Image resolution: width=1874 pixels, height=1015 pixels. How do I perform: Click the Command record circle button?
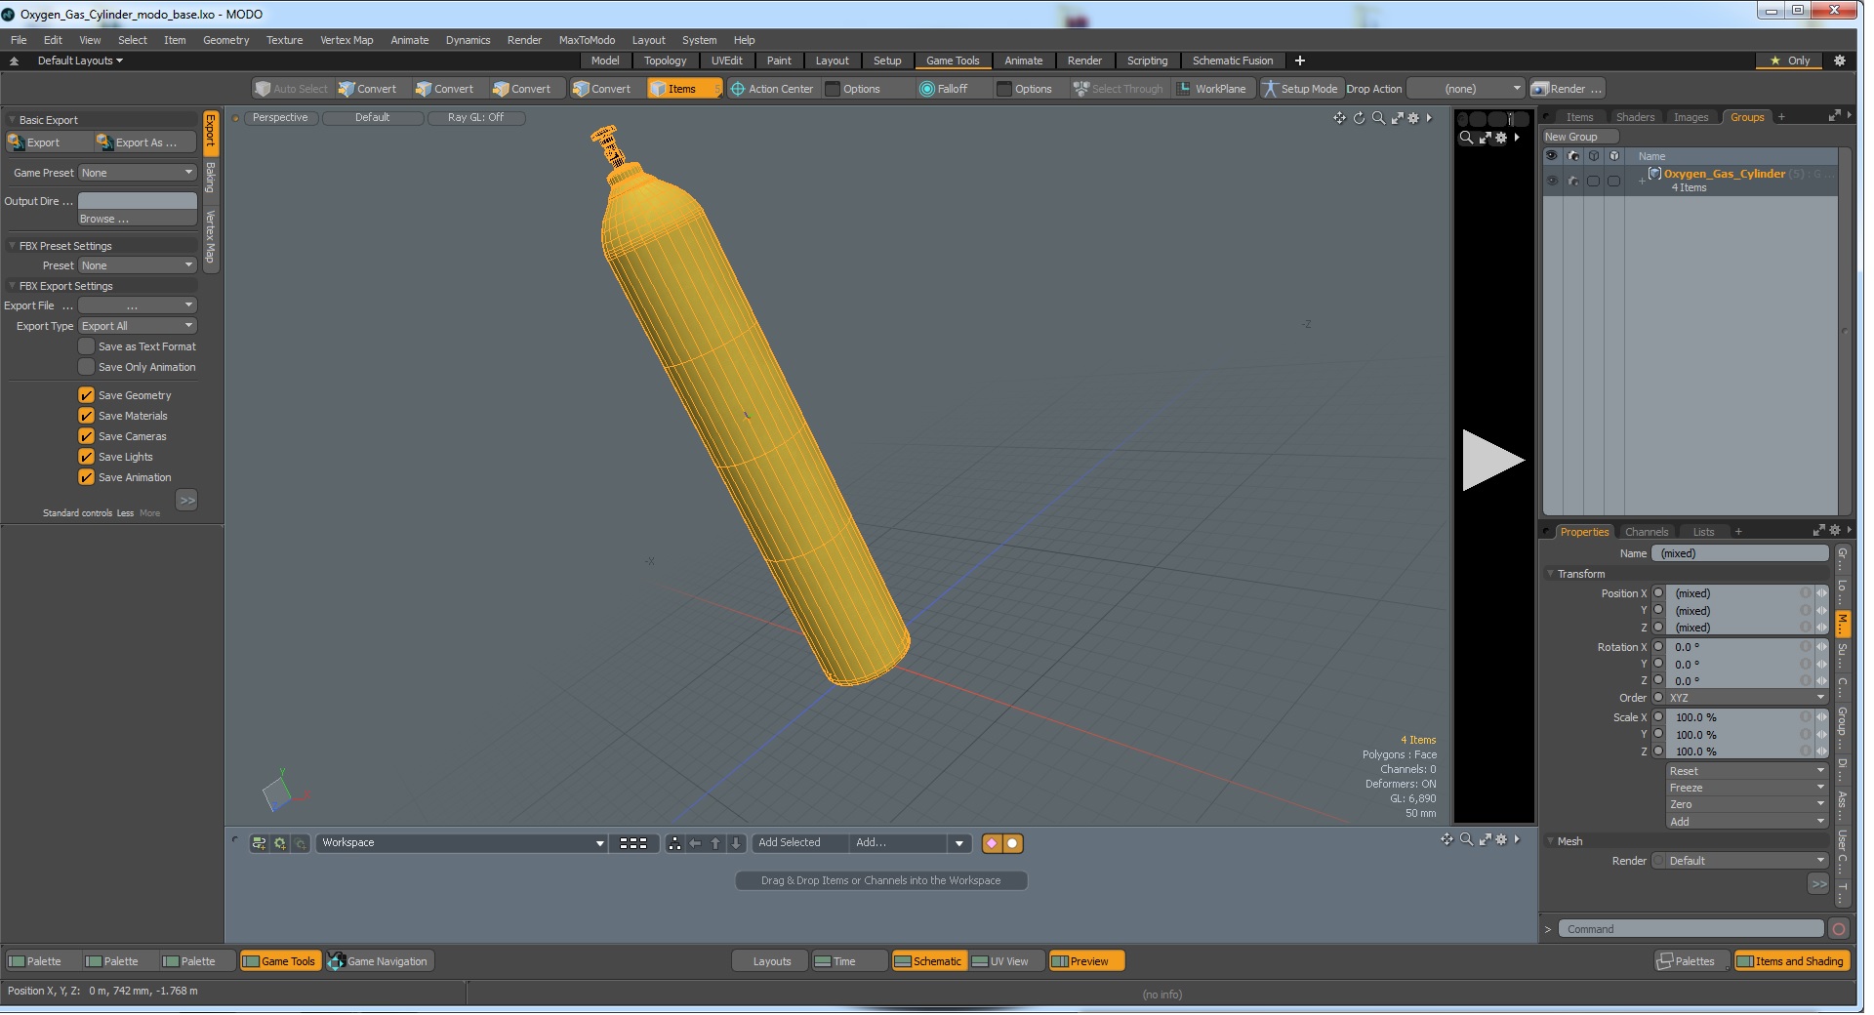[x=1839, y=929]
